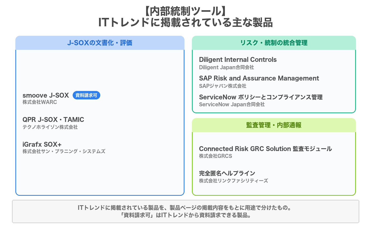Click the footnote line explaining 「資料請求可」

point(185,215)
